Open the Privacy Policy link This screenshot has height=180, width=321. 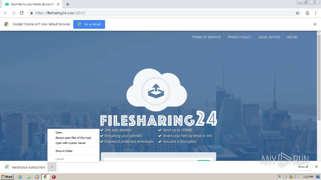(239, 37)
